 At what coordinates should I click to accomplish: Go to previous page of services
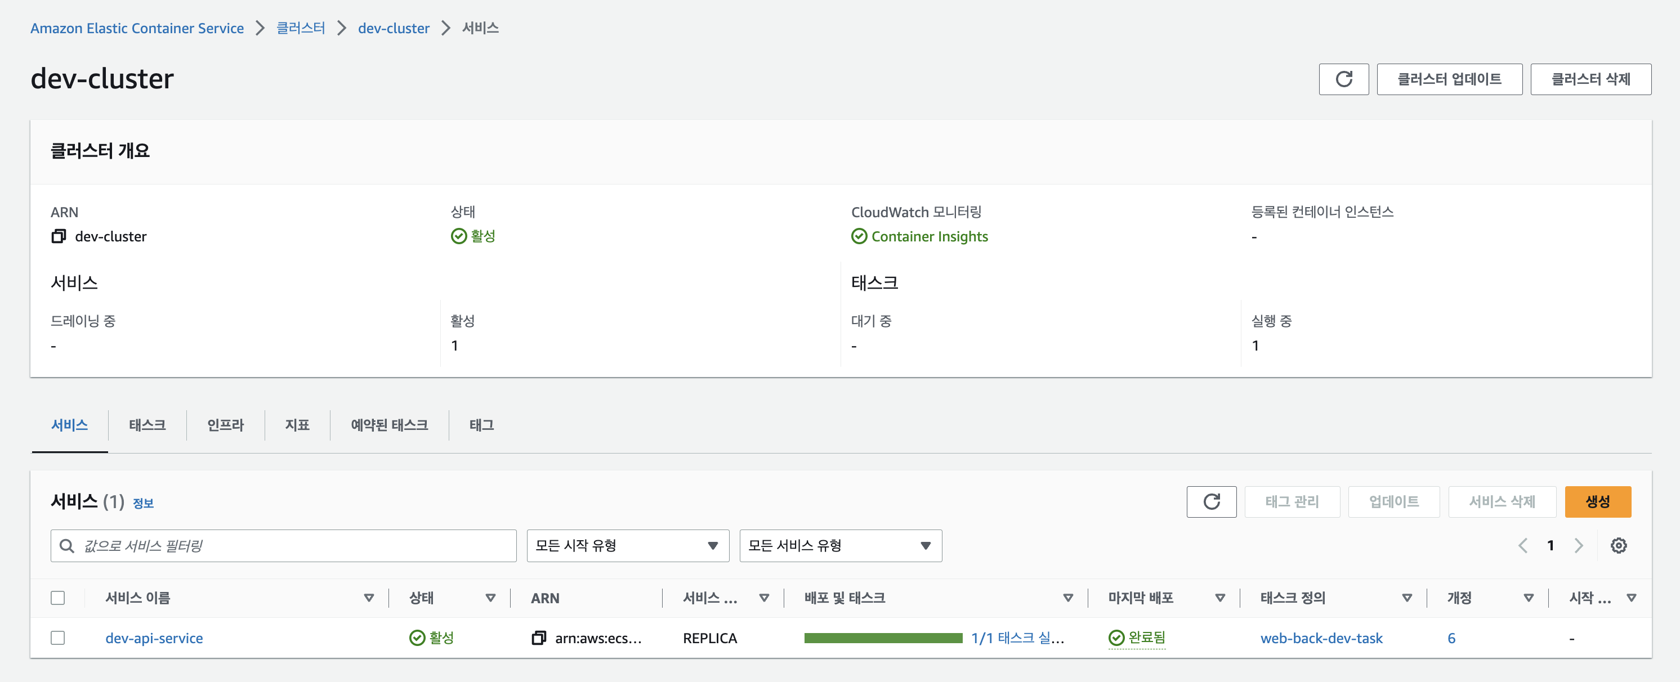[1522, 545]
